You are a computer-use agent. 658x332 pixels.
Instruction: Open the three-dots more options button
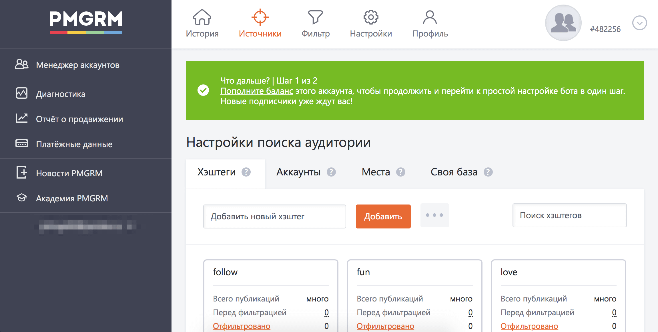point(434,215)
